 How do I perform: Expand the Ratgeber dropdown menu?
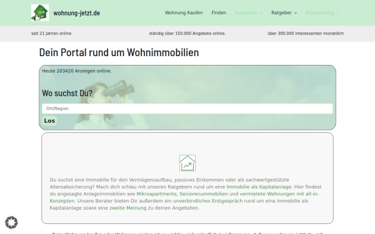point(284,12)
